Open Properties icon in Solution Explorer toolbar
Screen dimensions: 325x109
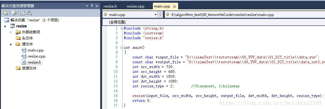click(5, 13)
